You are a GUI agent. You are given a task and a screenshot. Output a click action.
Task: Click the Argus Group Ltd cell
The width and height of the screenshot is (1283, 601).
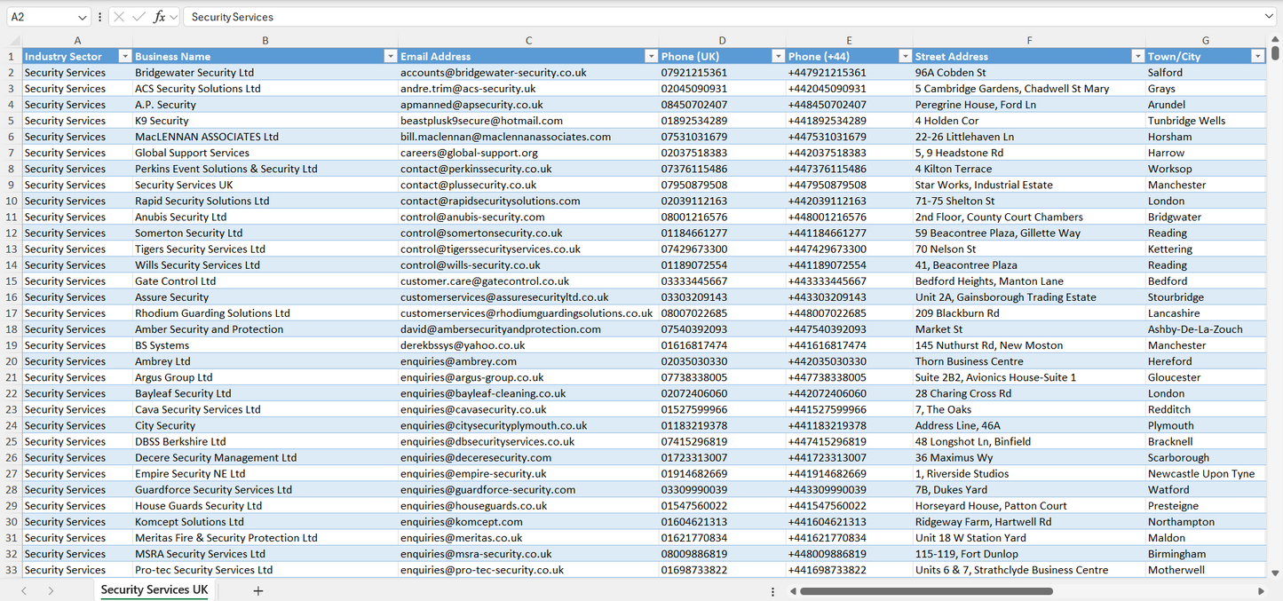point(265,377)
